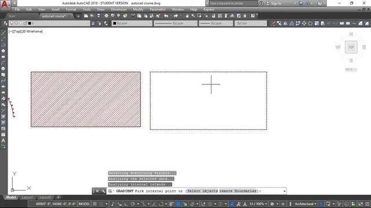Image resolution: width=371 pixels, height=208 pixels.
Task: Select the Line tool in Draw toolbar
Action: coord(3,33)
